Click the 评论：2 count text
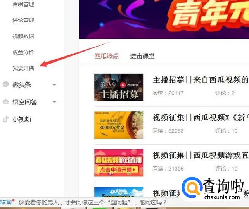249x209 pixels. (225, 93)
